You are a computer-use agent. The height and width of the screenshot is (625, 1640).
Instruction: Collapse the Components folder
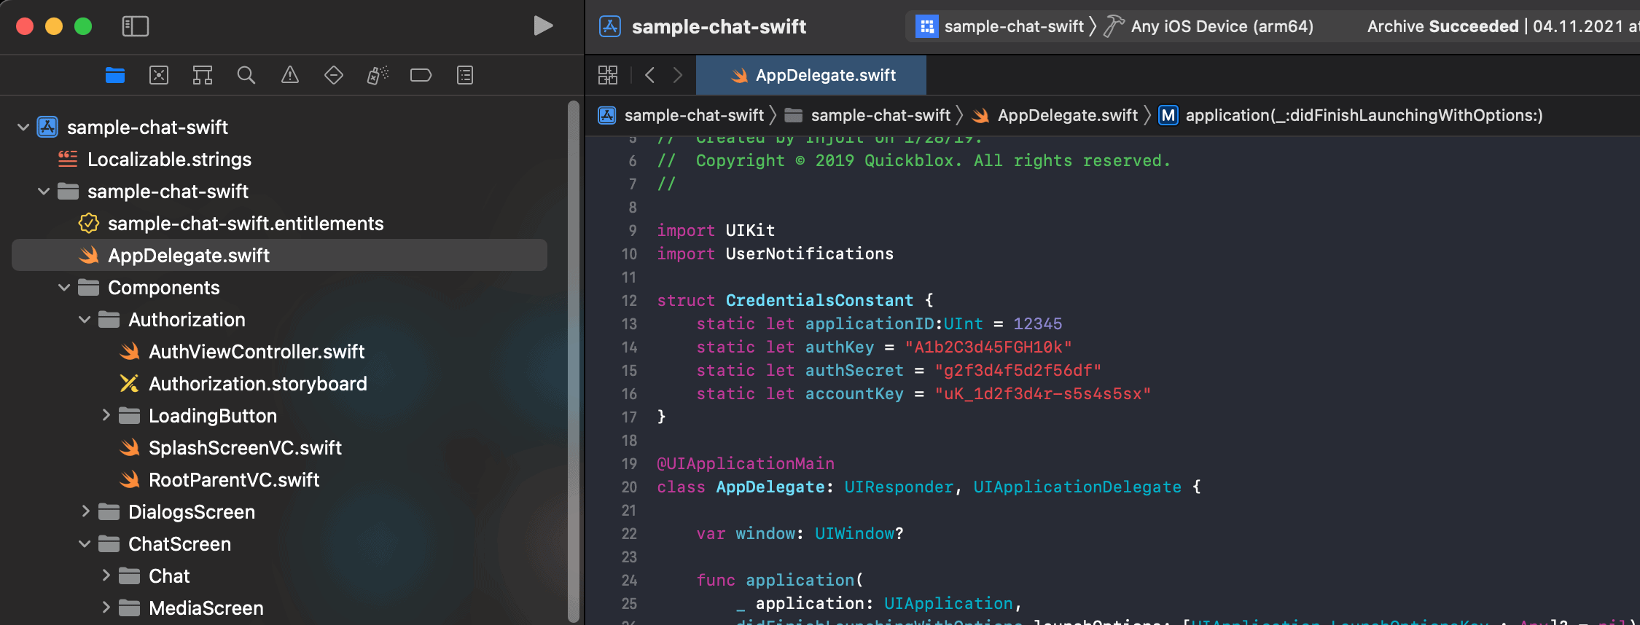tap(64, 288)
